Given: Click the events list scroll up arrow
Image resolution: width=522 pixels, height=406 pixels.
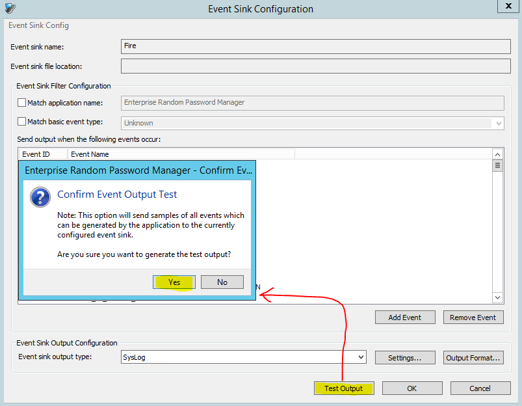Looking at the screenshot, I should (x=497, y=154).
